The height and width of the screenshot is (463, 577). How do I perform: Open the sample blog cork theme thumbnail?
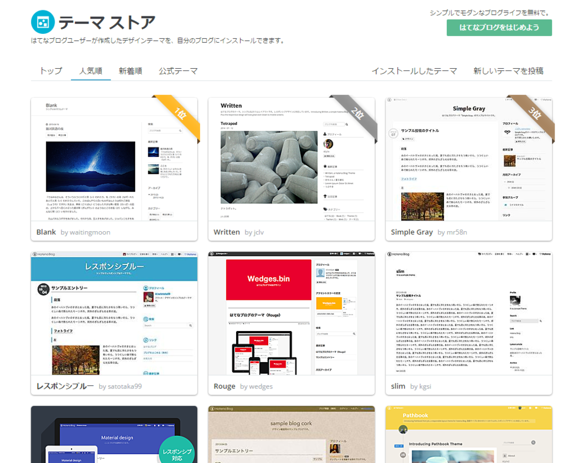[291, 434]
